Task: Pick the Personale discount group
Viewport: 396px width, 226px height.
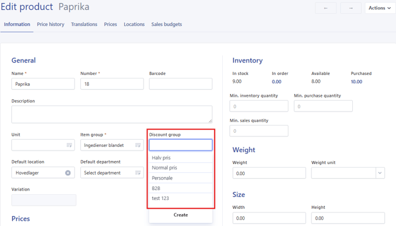Action: point(181,178)
